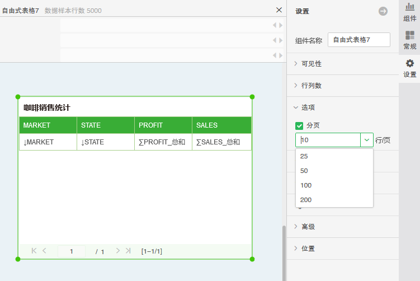The image size is (420, 281).
Task: Go to next page in table pager
Action: (x=117, y=251)
